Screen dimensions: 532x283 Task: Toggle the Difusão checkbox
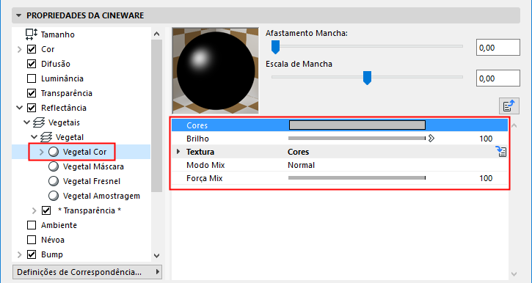coord(32,64)
